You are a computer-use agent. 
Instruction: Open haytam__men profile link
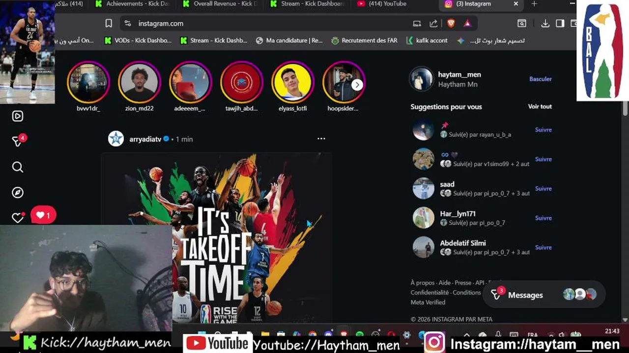tap(459, 75)
